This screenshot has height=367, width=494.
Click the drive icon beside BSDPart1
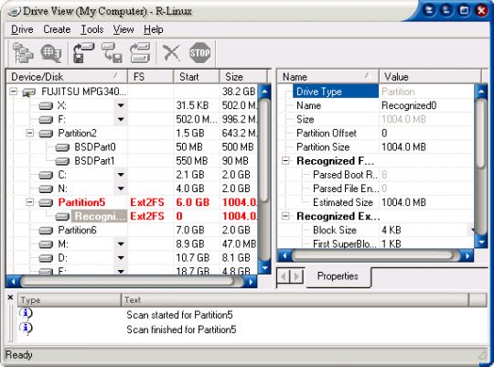(x=62, y=161)
